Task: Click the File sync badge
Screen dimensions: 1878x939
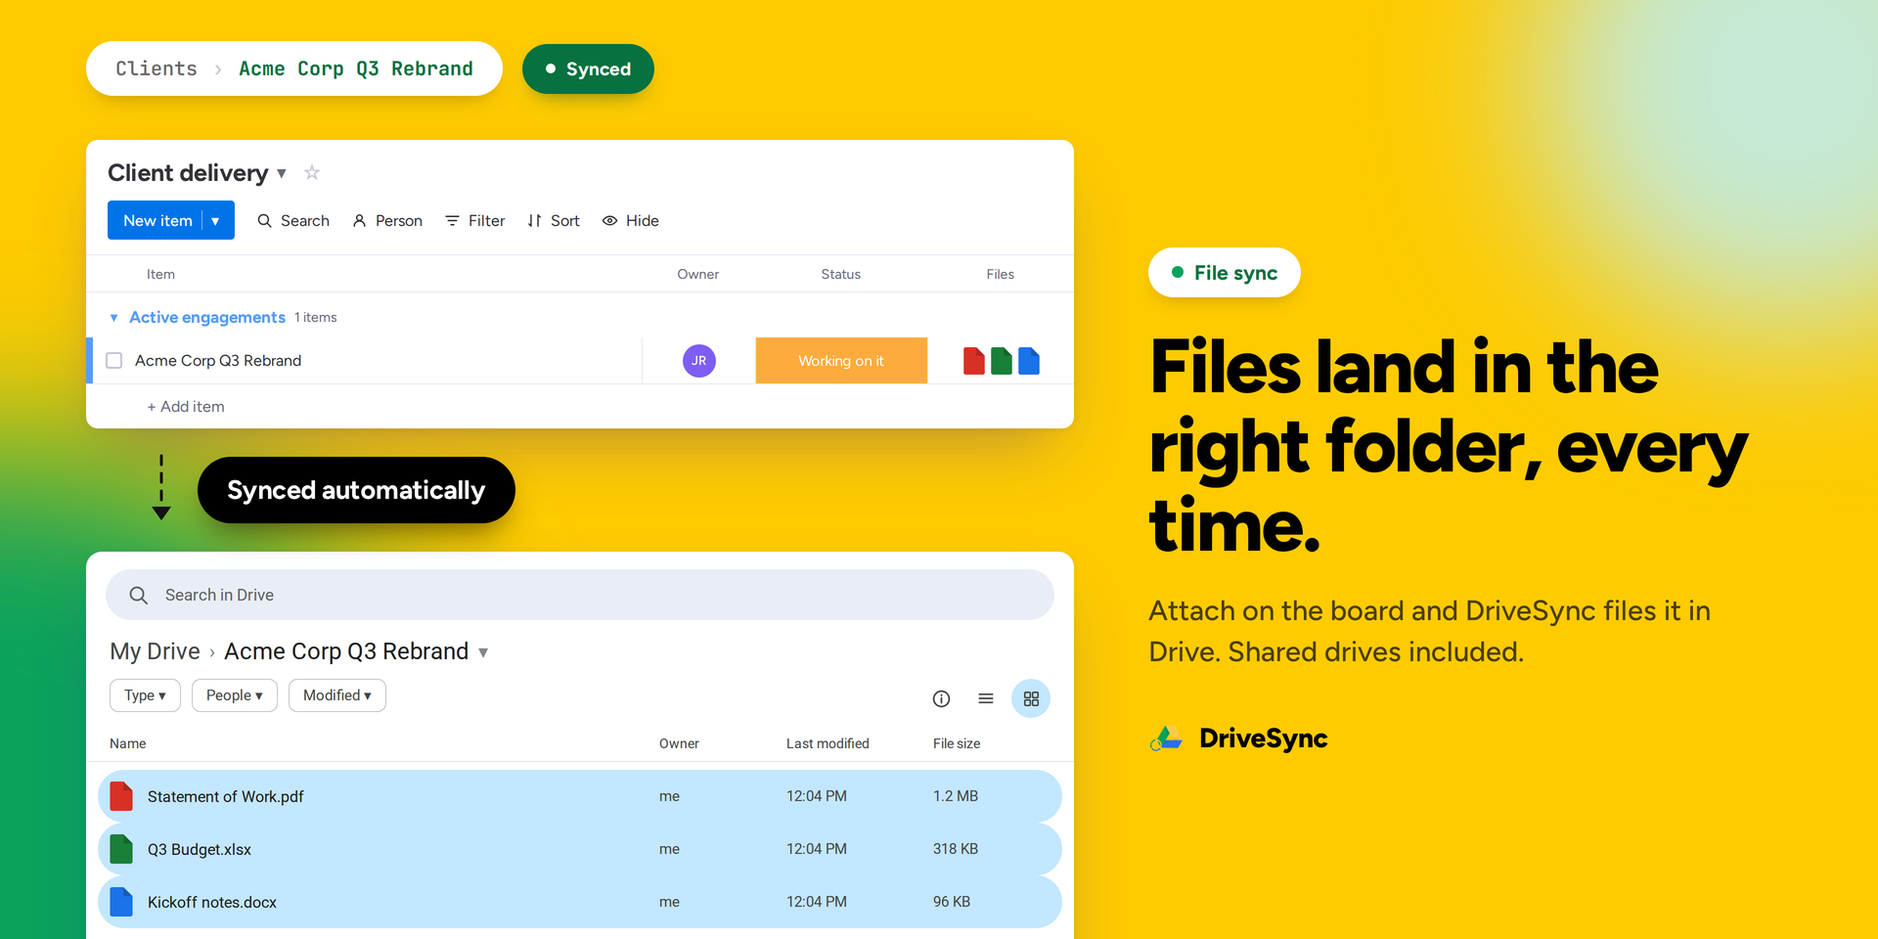Action: click(x=1225, y=272)
